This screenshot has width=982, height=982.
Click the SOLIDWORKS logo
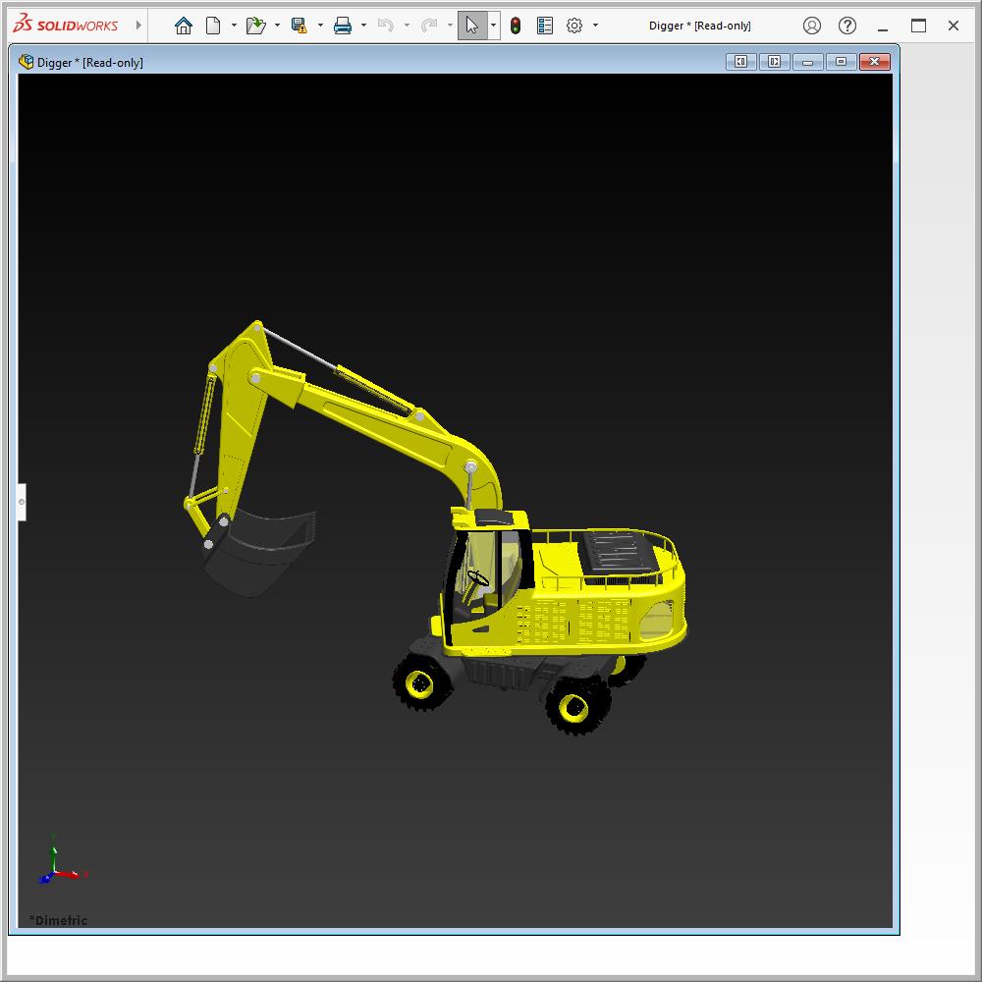pos(66,26)
